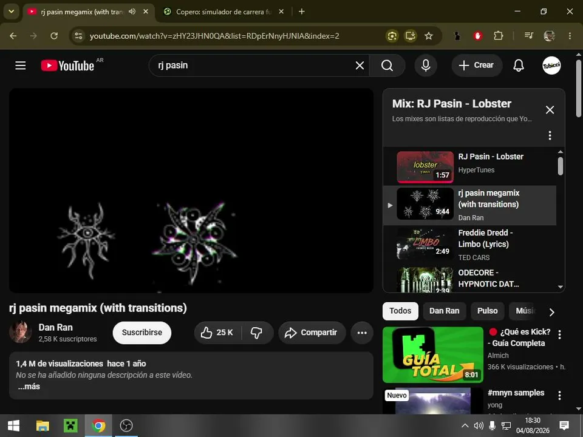
Task: Click the video player to pause
Action: [191, 190]
